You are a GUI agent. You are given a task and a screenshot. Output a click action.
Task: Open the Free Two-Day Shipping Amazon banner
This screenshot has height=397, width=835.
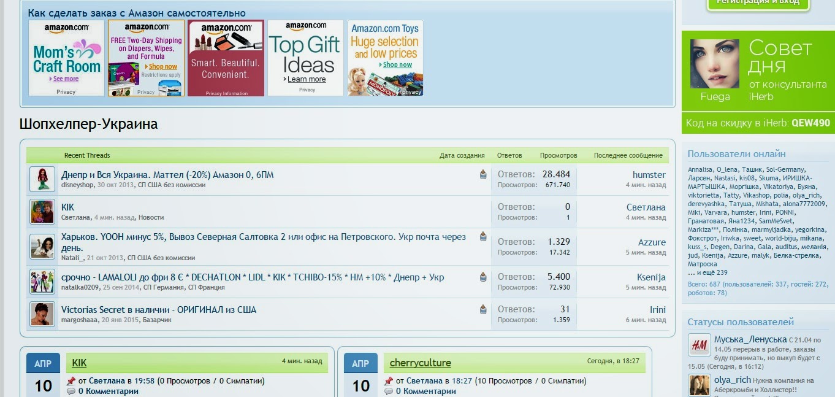tap(146, 58)
